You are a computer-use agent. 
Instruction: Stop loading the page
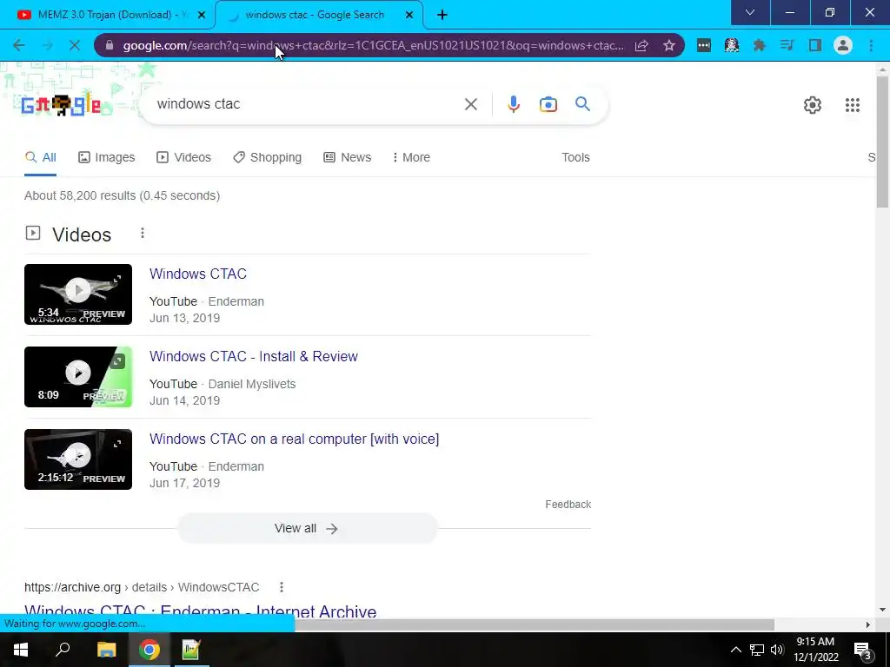(75, 45)
